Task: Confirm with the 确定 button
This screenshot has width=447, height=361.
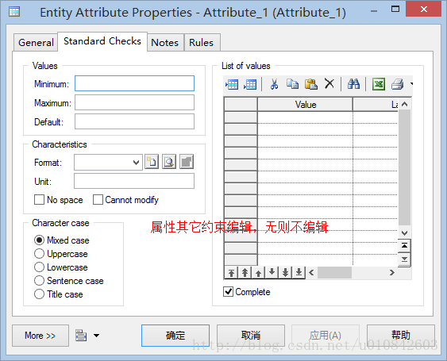Action: coord(175,336)
